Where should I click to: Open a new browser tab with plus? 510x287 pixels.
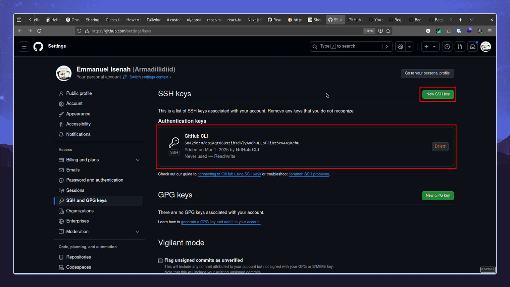tap(460, 20)
